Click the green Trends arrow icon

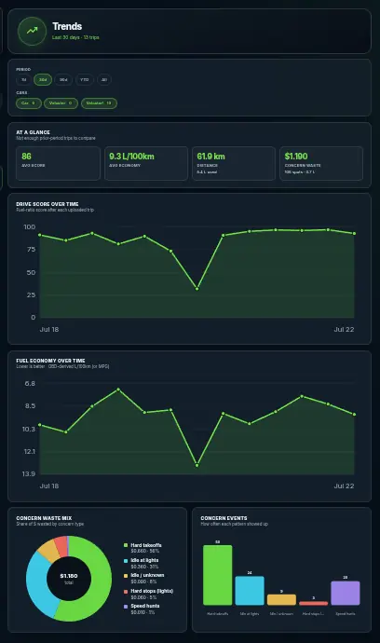click(x=32, y=31)
